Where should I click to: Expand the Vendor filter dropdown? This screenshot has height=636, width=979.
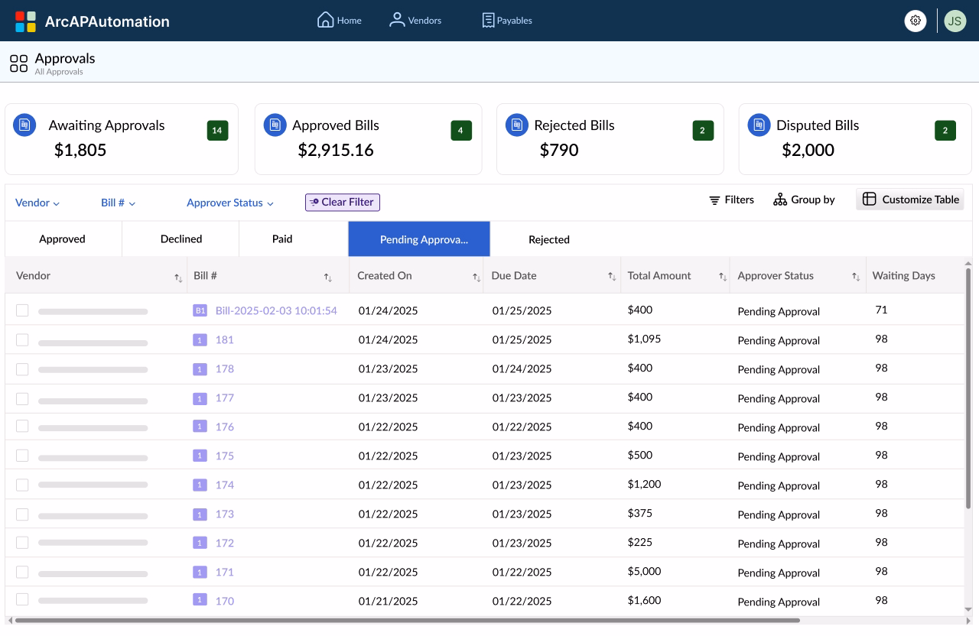tap(37, 203)
